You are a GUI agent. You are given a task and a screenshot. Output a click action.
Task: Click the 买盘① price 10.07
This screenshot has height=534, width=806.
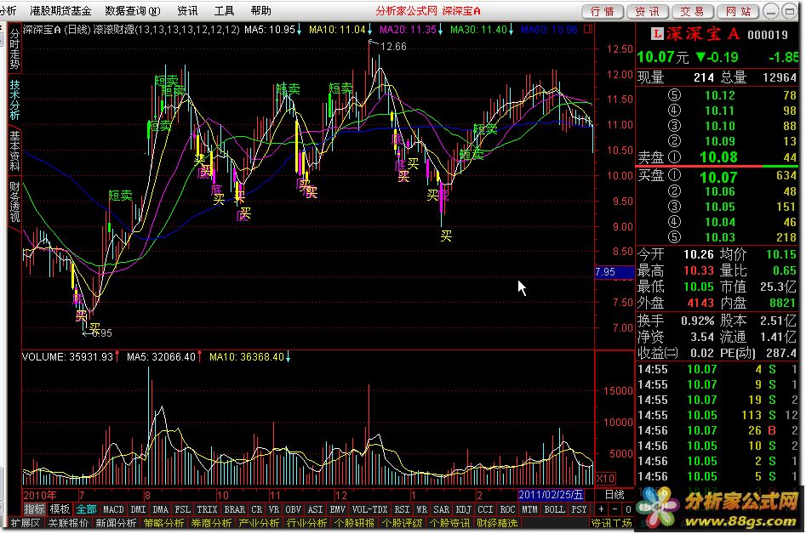[x=718, y=177]
